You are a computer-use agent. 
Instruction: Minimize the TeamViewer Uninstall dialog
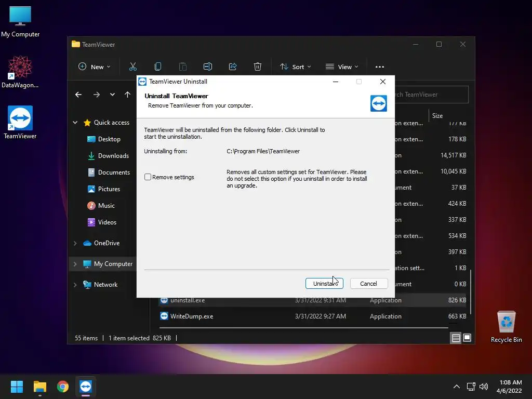coord(336,82)
